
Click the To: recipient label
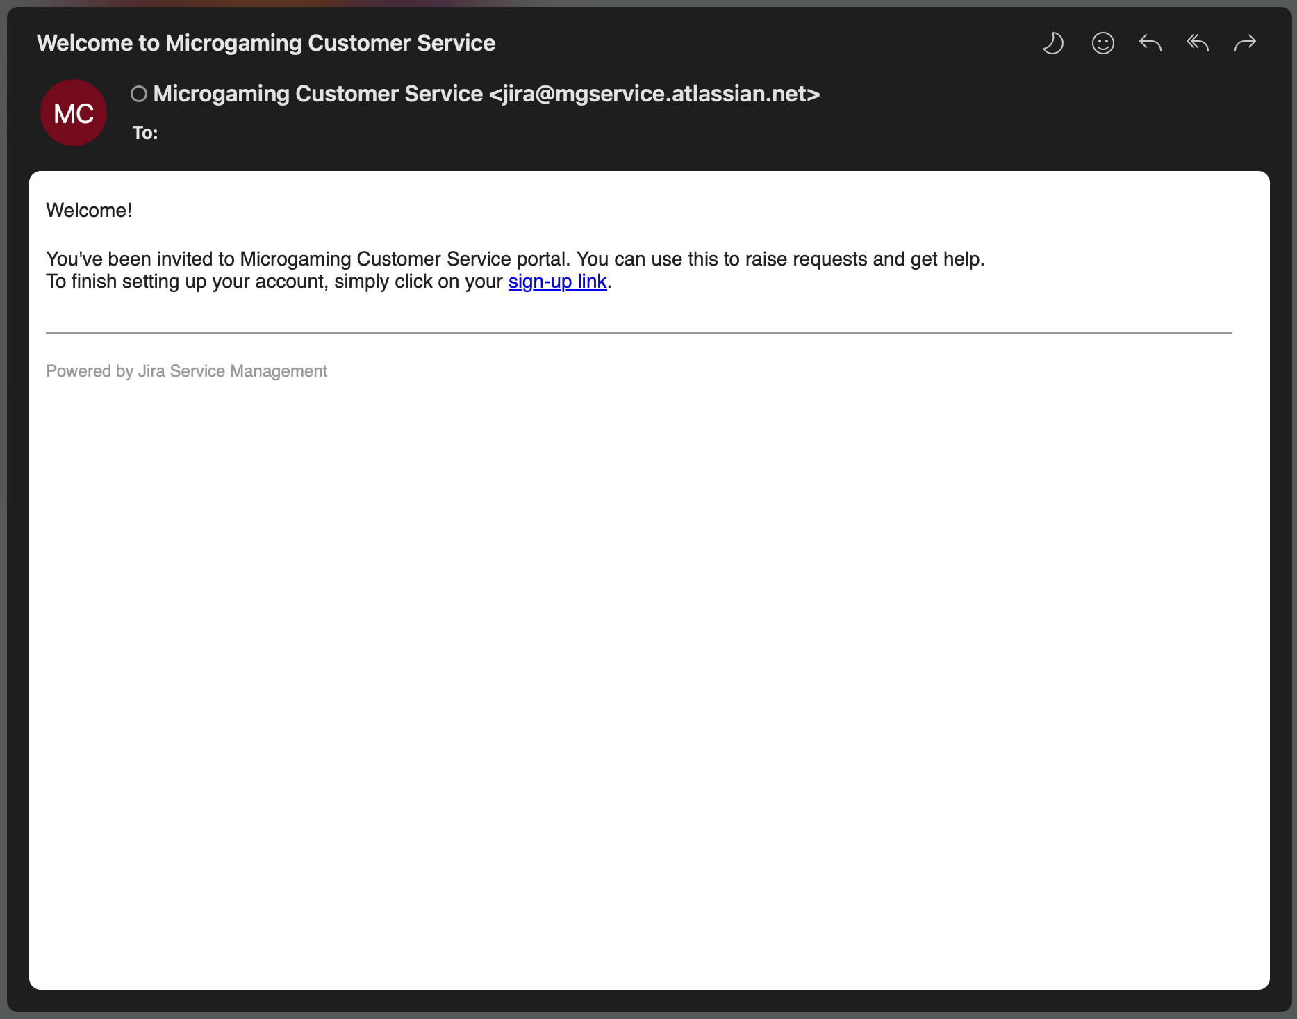(145, 133)
